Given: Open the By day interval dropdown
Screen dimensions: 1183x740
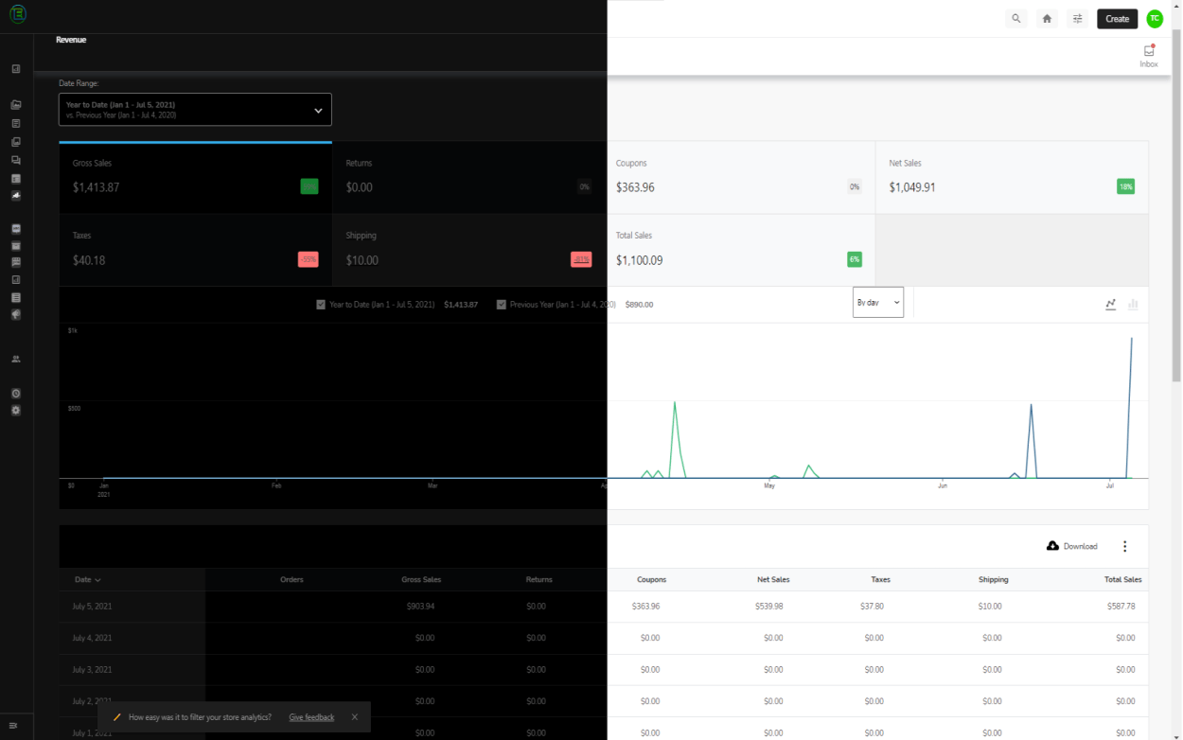Looking at the screenshot, I should point(878,303).
